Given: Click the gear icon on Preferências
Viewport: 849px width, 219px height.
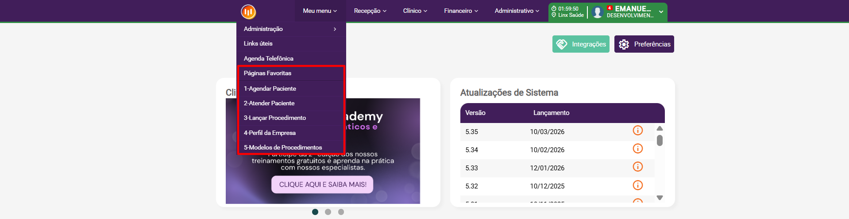Looking at the screenshot, I should coord(624,44).
